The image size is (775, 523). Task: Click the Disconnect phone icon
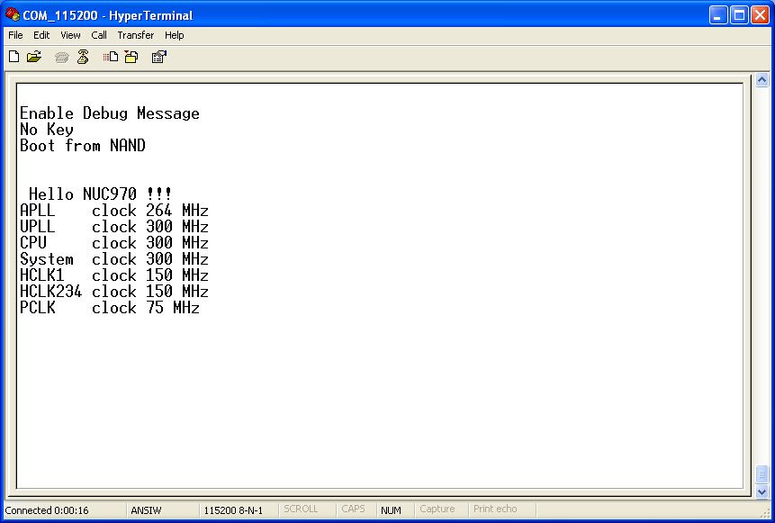coord(83,57)
